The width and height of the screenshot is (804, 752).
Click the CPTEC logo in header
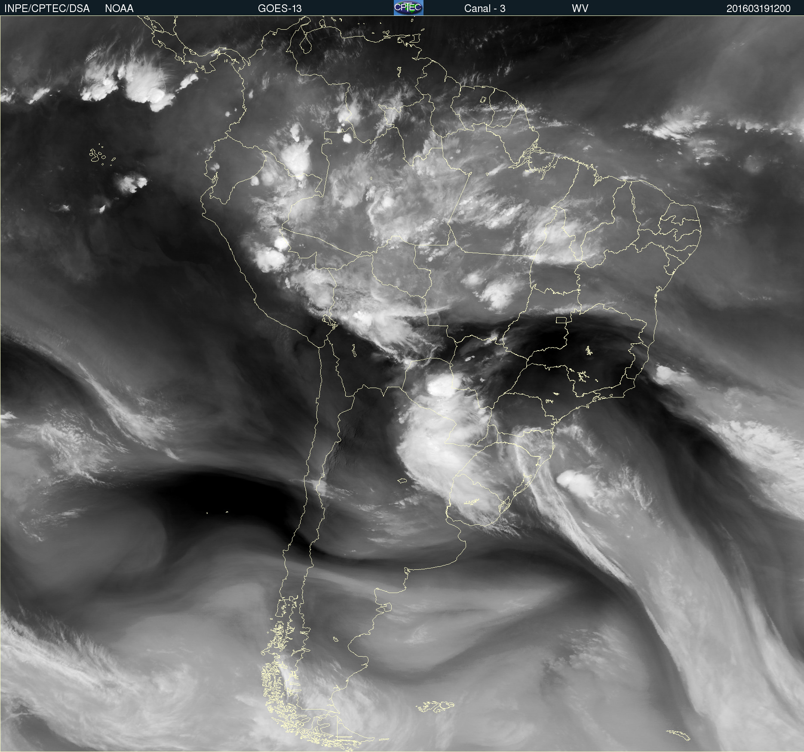coord(408,8)
